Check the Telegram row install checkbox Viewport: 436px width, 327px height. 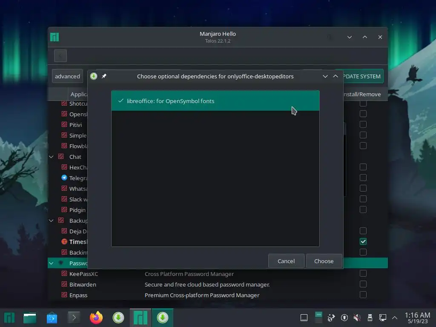[x=363, y=178]
